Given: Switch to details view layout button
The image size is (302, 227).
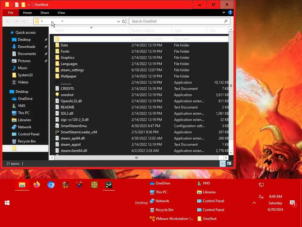Looking at the screenshot, I should 223,163.
